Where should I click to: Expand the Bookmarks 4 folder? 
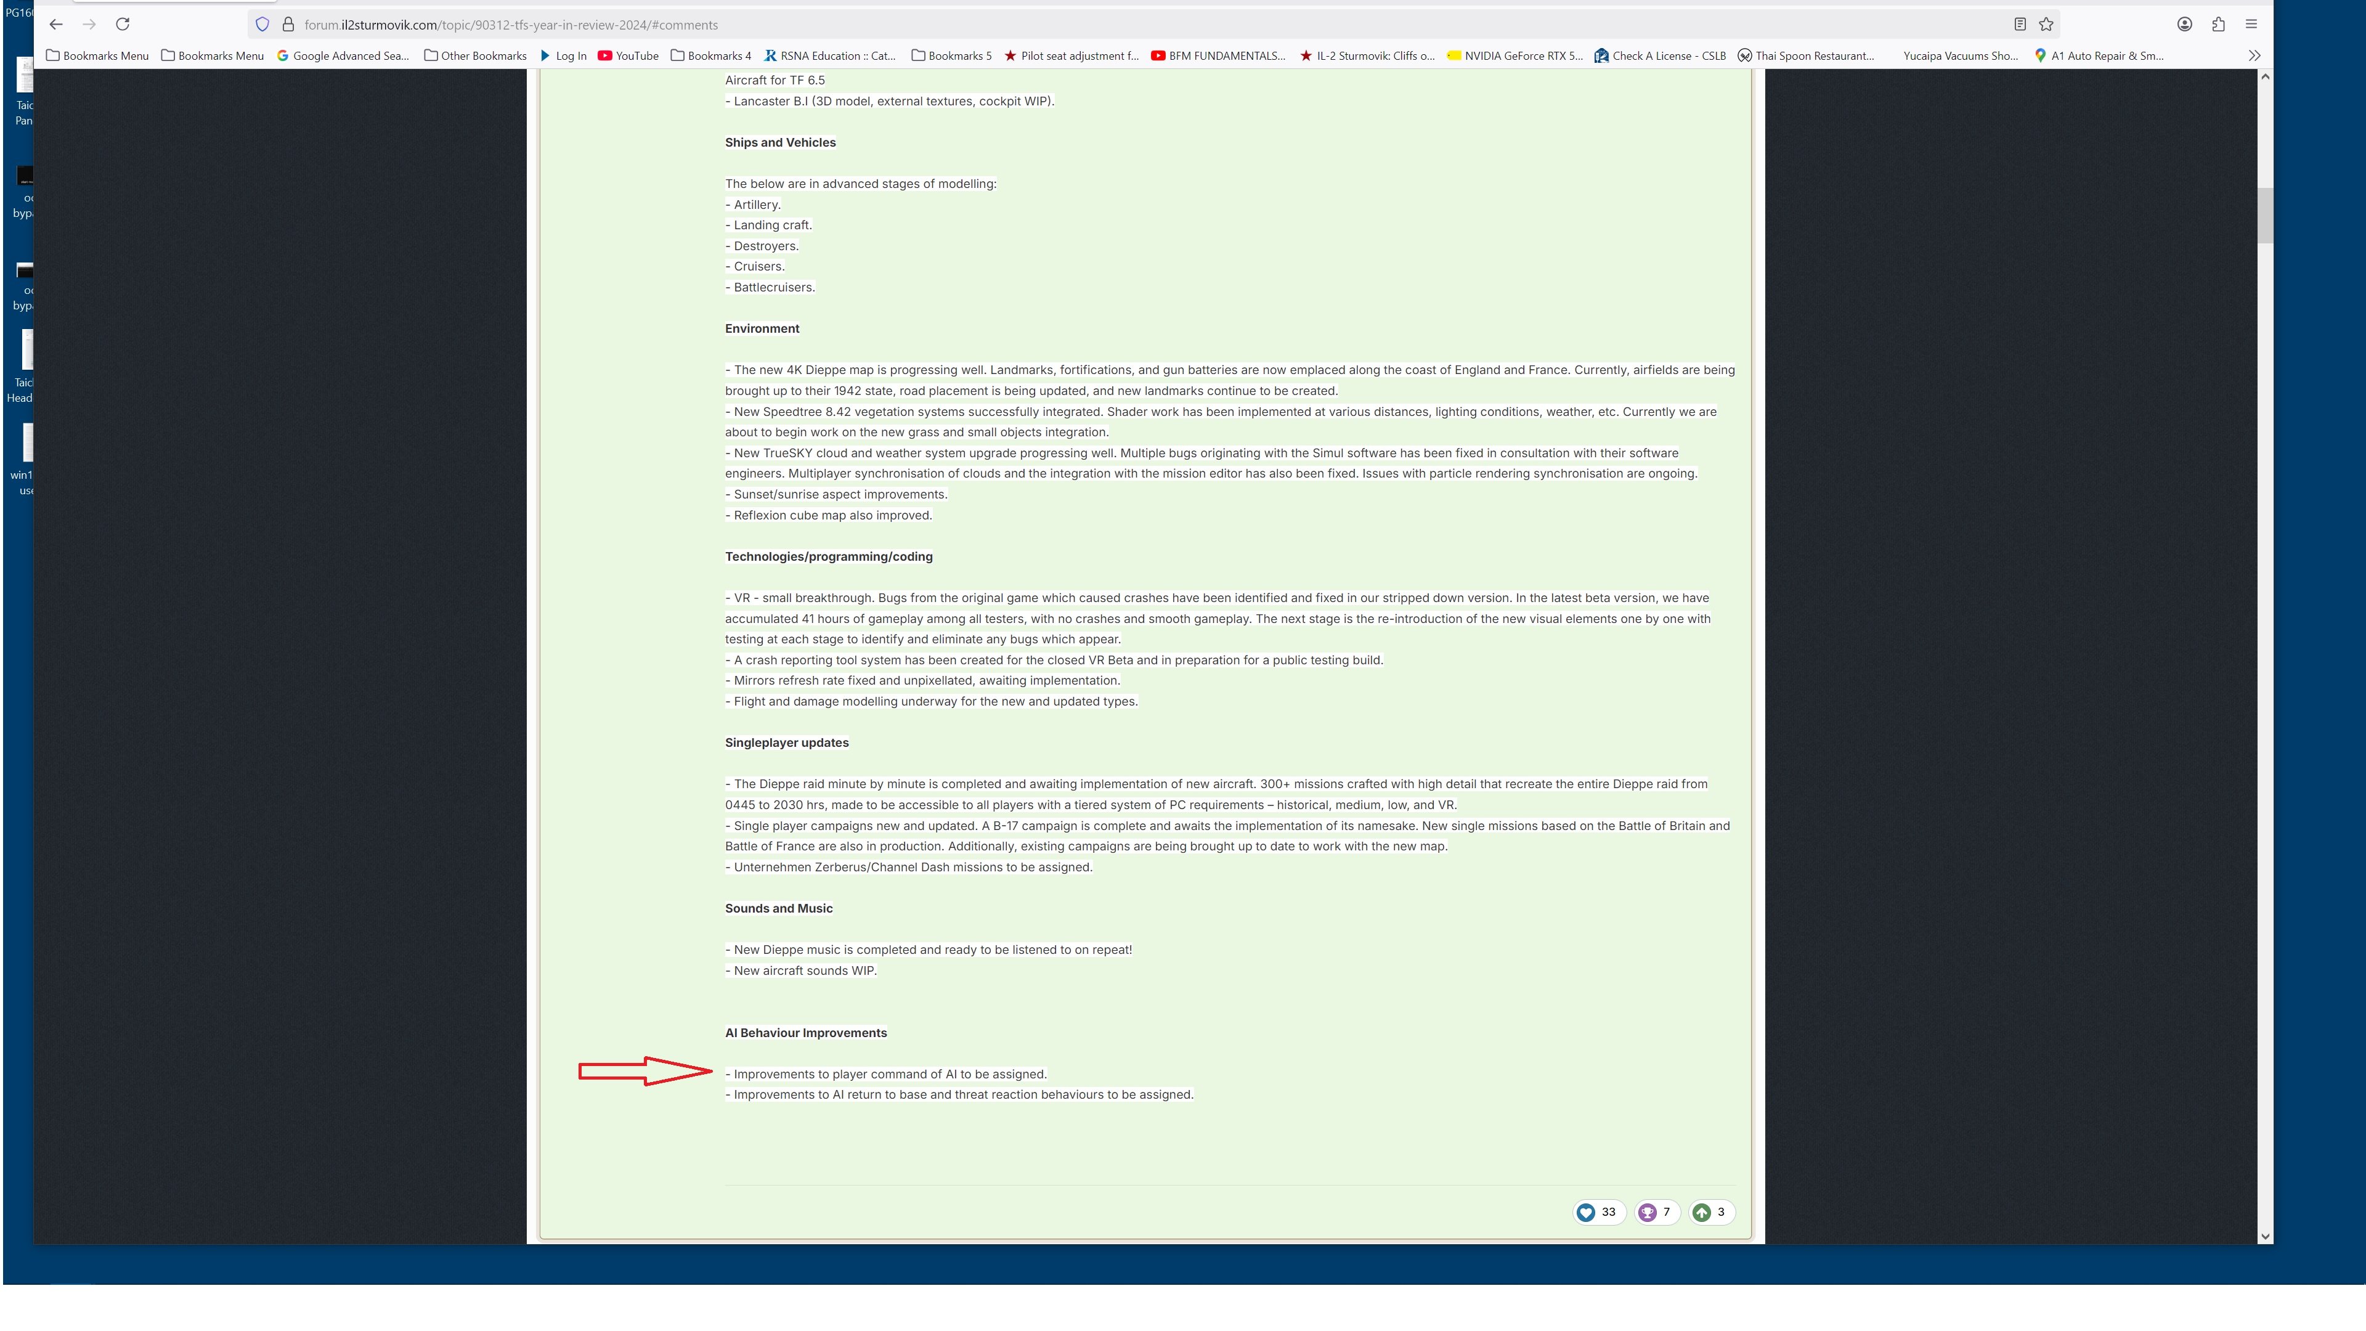click(x=711, y=56)
